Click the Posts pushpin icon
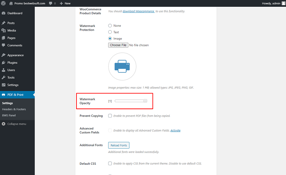 4,23
